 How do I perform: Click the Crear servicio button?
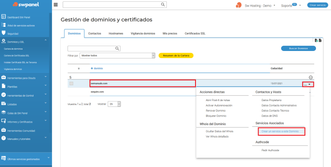317,5
